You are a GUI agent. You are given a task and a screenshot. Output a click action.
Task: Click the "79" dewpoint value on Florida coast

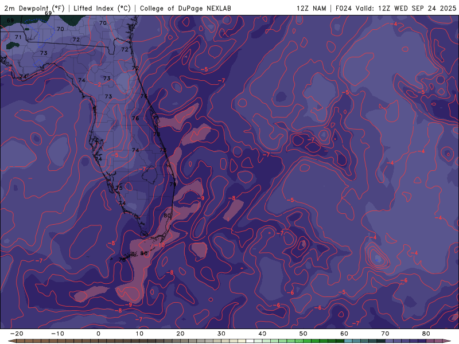coord(173,184)
